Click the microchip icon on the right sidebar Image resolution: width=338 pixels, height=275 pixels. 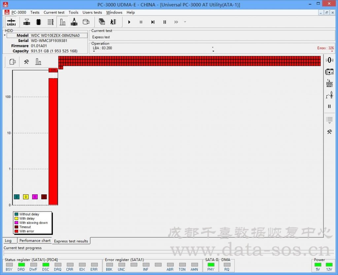coord(329,72)
